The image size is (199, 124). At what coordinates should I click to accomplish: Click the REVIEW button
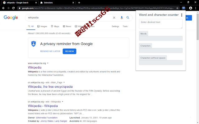(x=69, y=51)
